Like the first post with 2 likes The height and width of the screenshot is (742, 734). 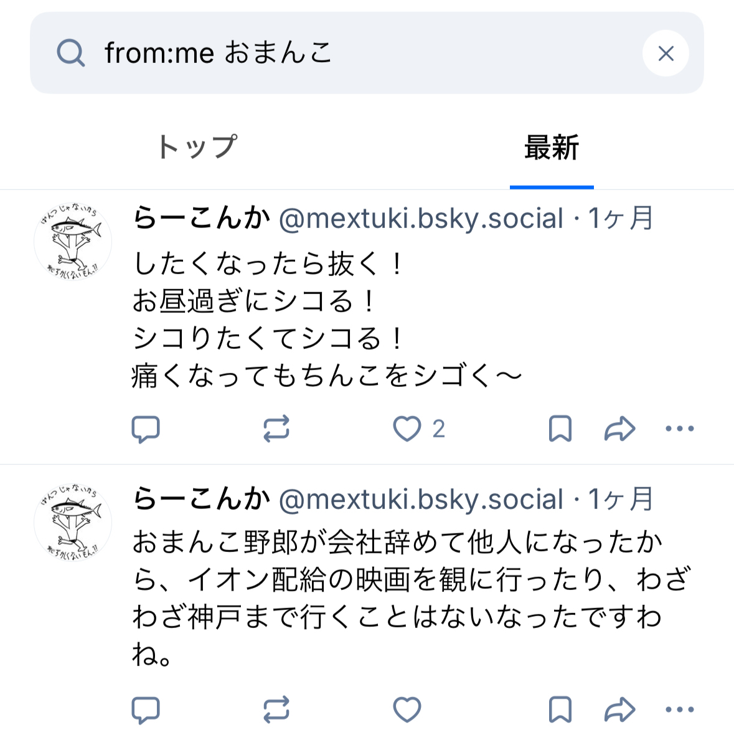[408, 429]
